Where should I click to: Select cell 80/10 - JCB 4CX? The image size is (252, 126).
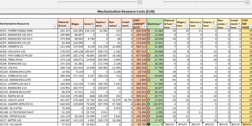click(29, 68)
